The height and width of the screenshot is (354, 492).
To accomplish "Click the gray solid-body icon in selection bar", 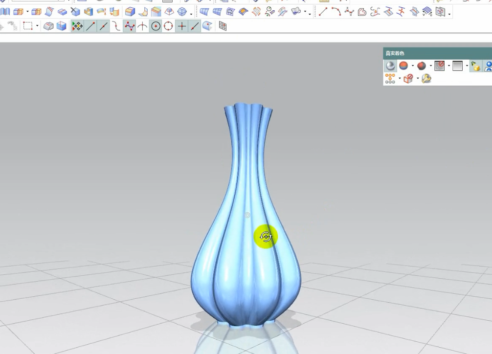I will pyautogui.click(x=48, y=26).
